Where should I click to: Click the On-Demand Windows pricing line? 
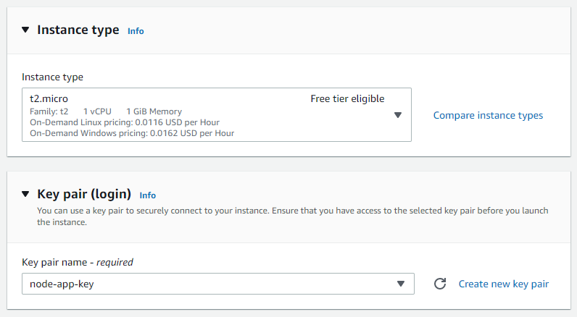tap(131, 133)
